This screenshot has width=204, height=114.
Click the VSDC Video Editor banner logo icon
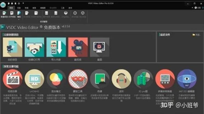[x=2, y=27]
